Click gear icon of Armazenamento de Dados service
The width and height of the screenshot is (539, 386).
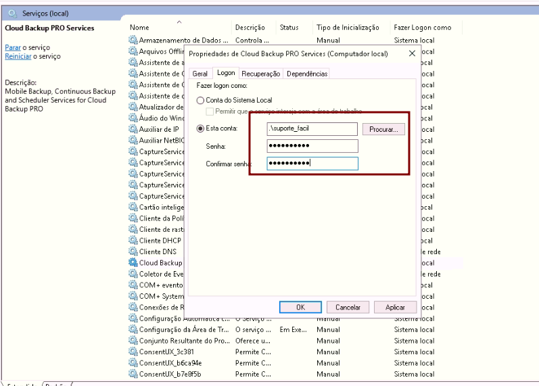133,40
